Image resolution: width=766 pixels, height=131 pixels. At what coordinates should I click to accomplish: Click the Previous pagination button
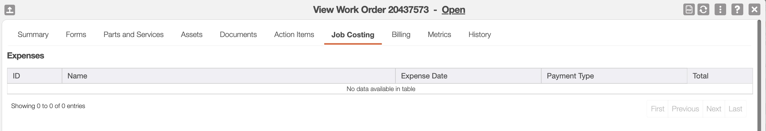click(x=685, y=109)
